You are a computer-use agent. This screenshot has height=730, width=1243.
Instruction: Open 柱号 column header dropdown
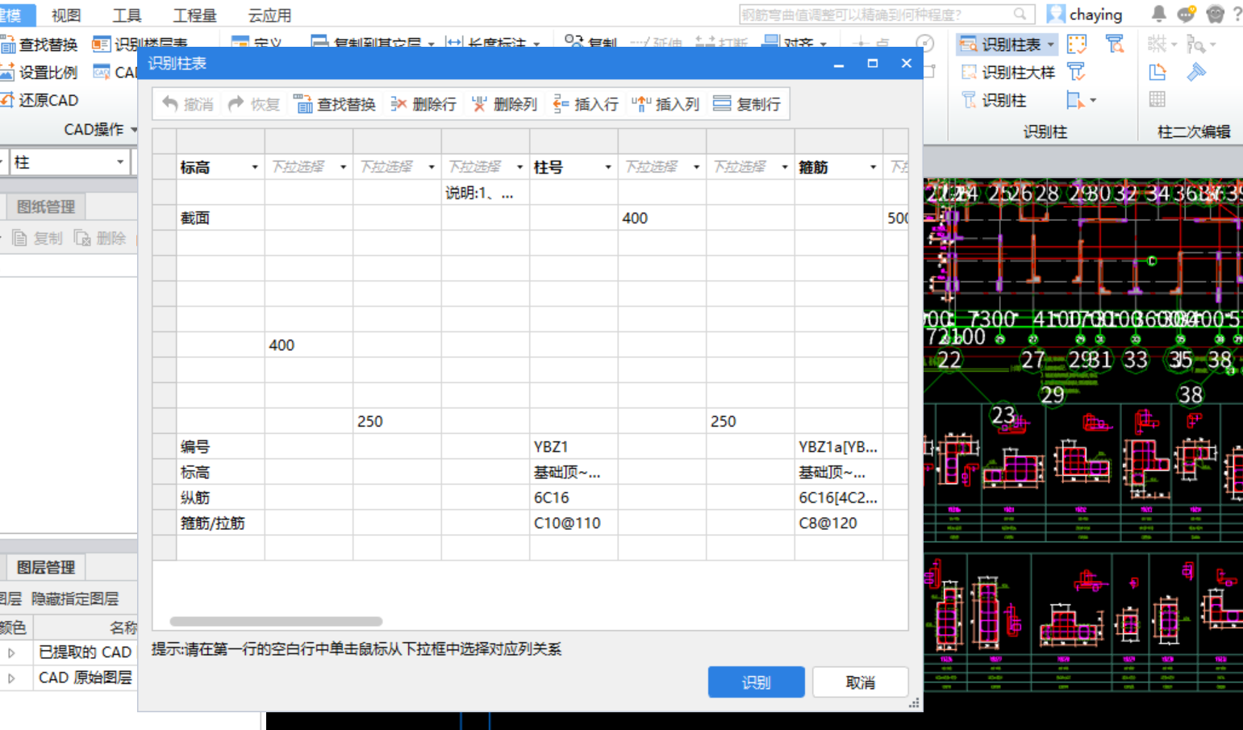pos(608,167)
